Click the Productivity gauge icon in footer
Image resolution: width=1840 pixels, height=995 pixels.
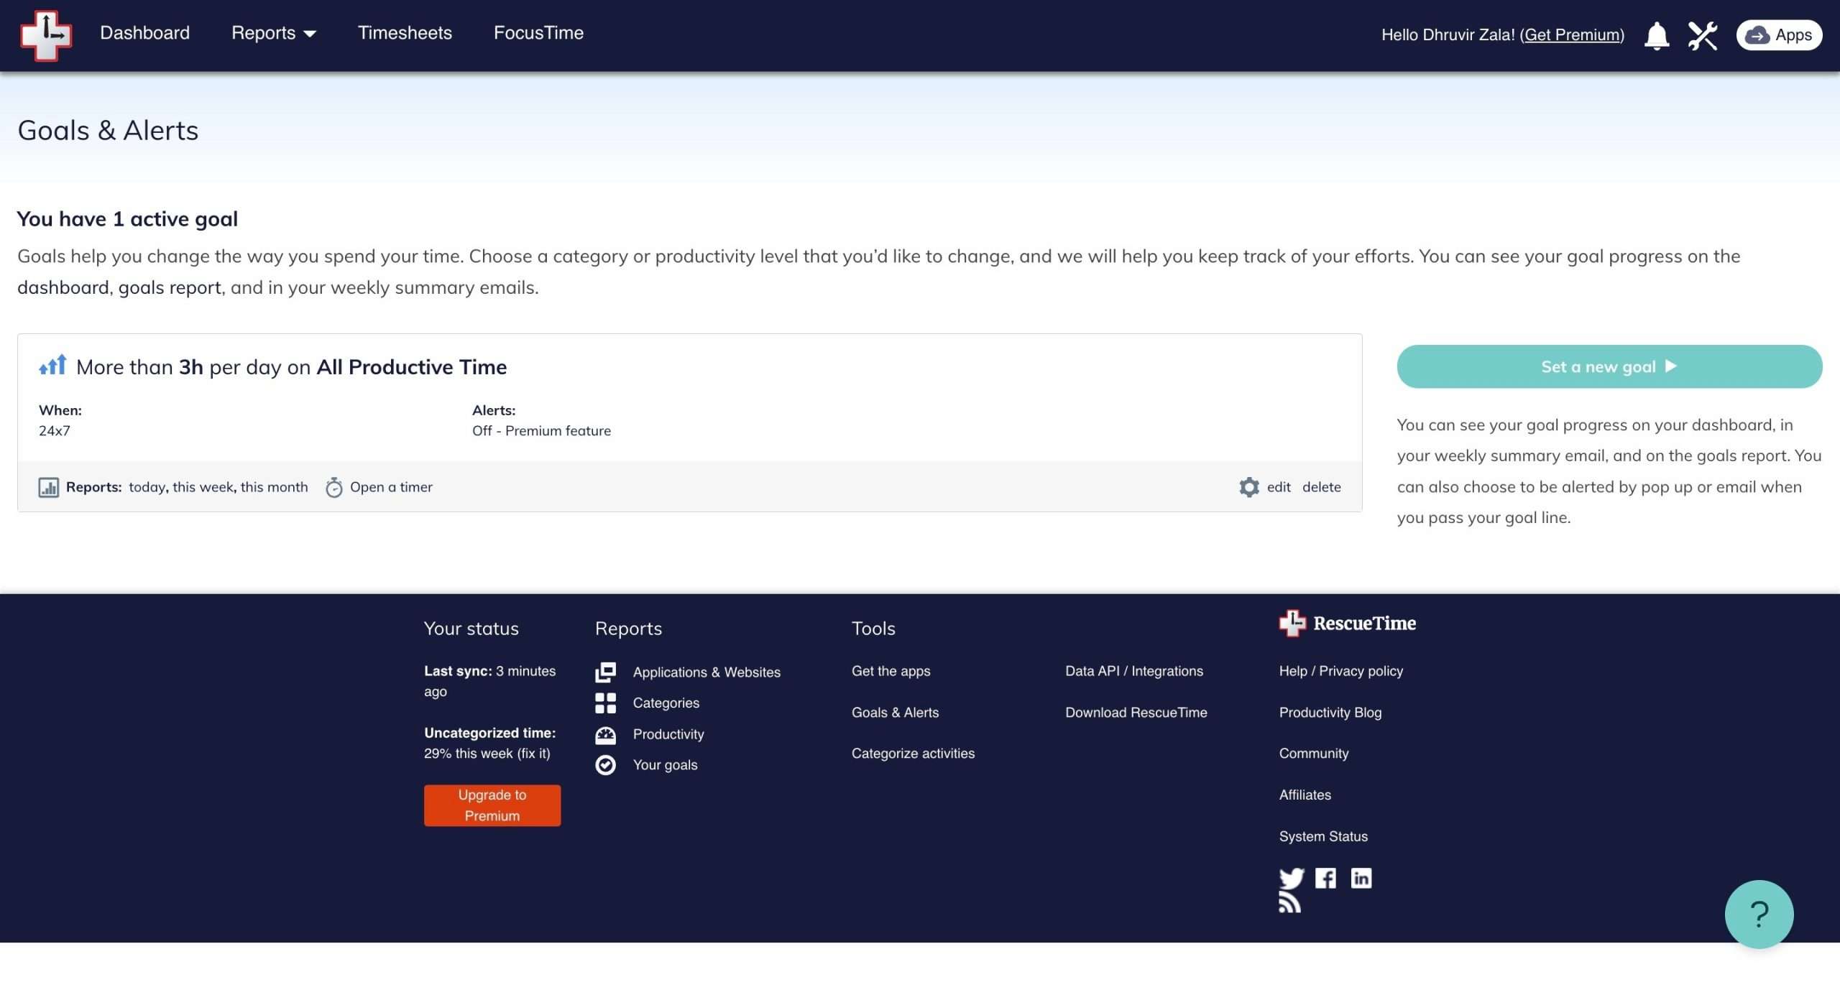(x=605, y=734)
